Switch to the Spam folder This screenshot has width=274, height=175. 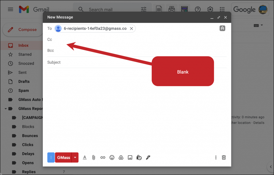[23, 90]
